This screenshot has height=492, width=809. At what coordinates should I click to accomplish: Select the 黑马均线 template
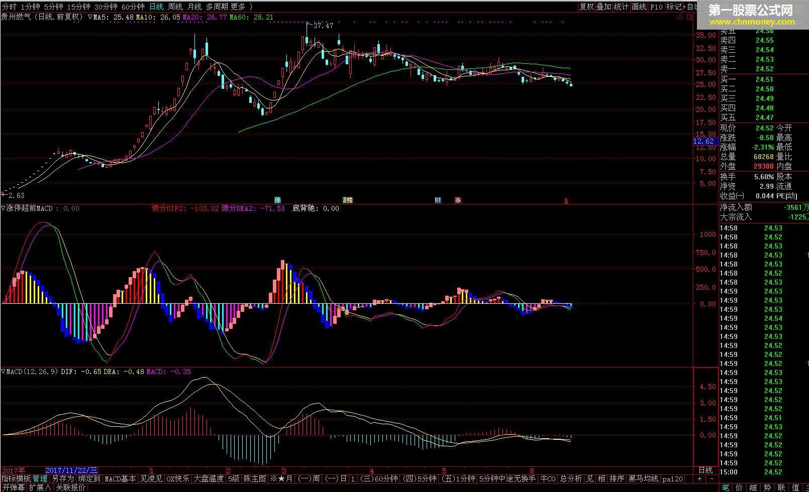pos(643,479)
